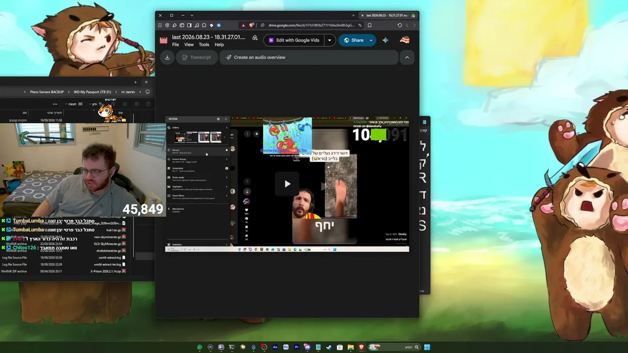Go to WD My Passport 2TB breadcrumb
The height and width of the screenshot is (353, 628).
click(92, 92)
